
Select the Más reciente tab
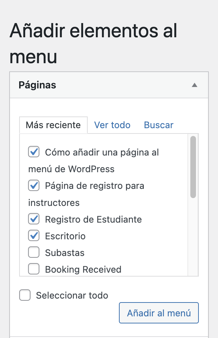(x=53, y=125)
